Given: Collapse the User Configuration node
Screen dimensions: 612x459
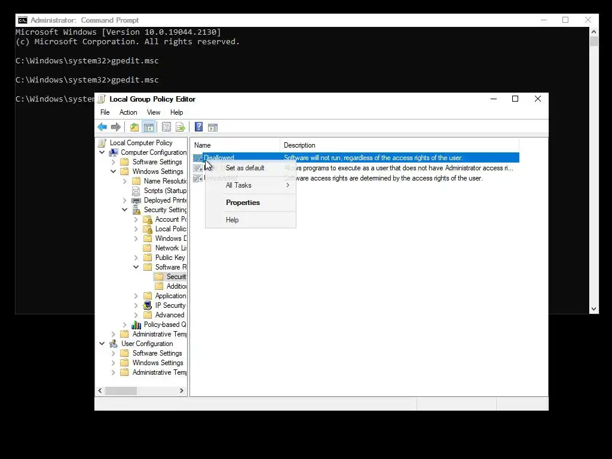Looking at the screenshot, I should click(x=102, y=344).
